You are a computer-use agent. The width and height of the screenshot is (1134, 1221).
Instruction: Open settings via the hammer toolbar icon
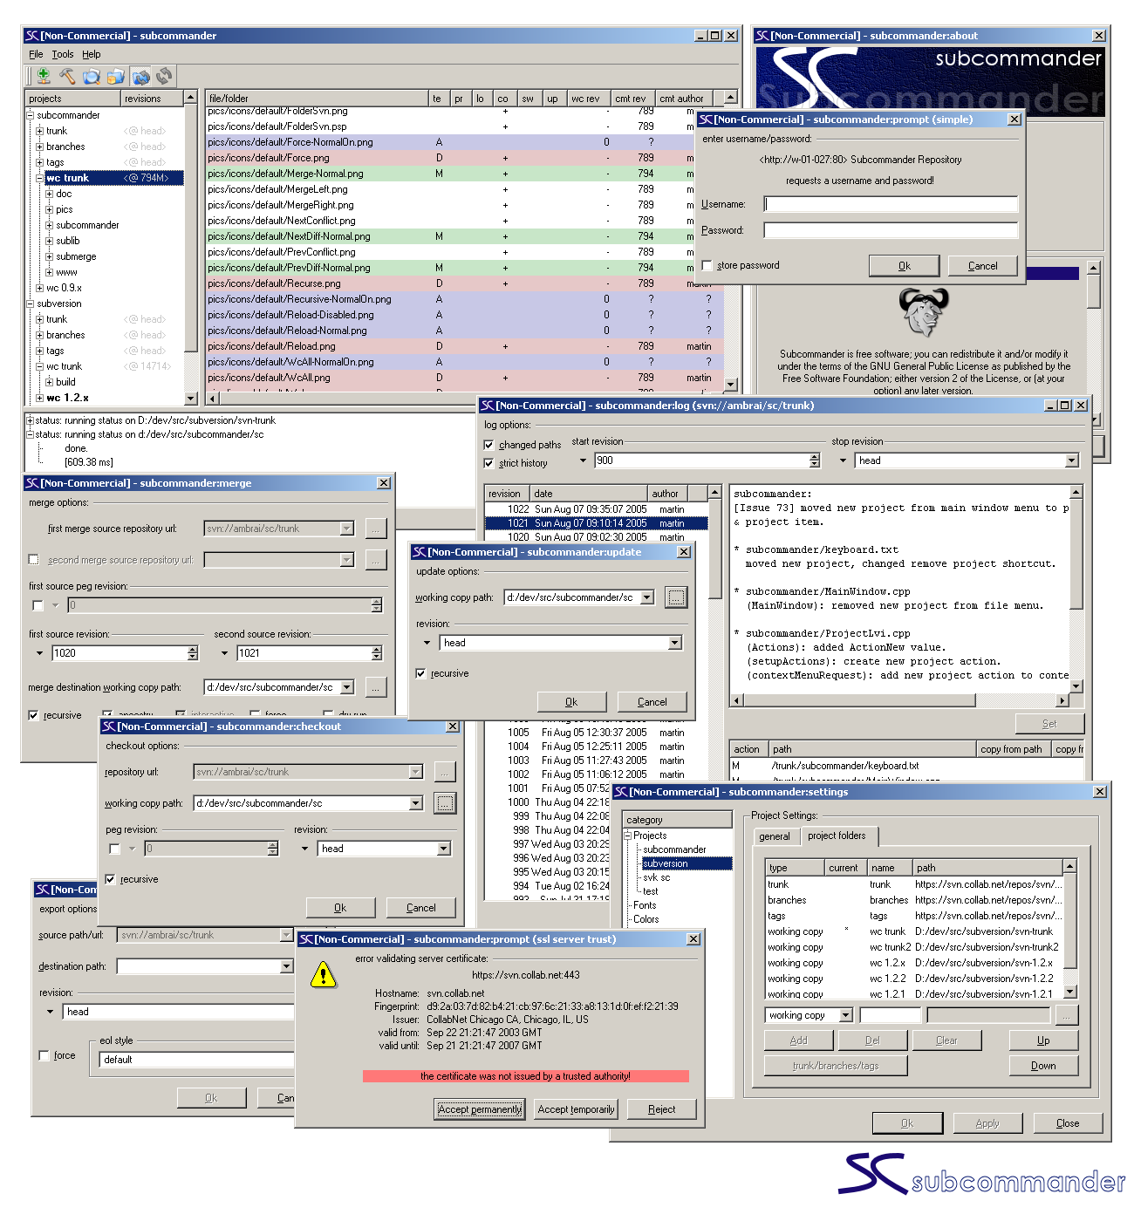(67, 76)
